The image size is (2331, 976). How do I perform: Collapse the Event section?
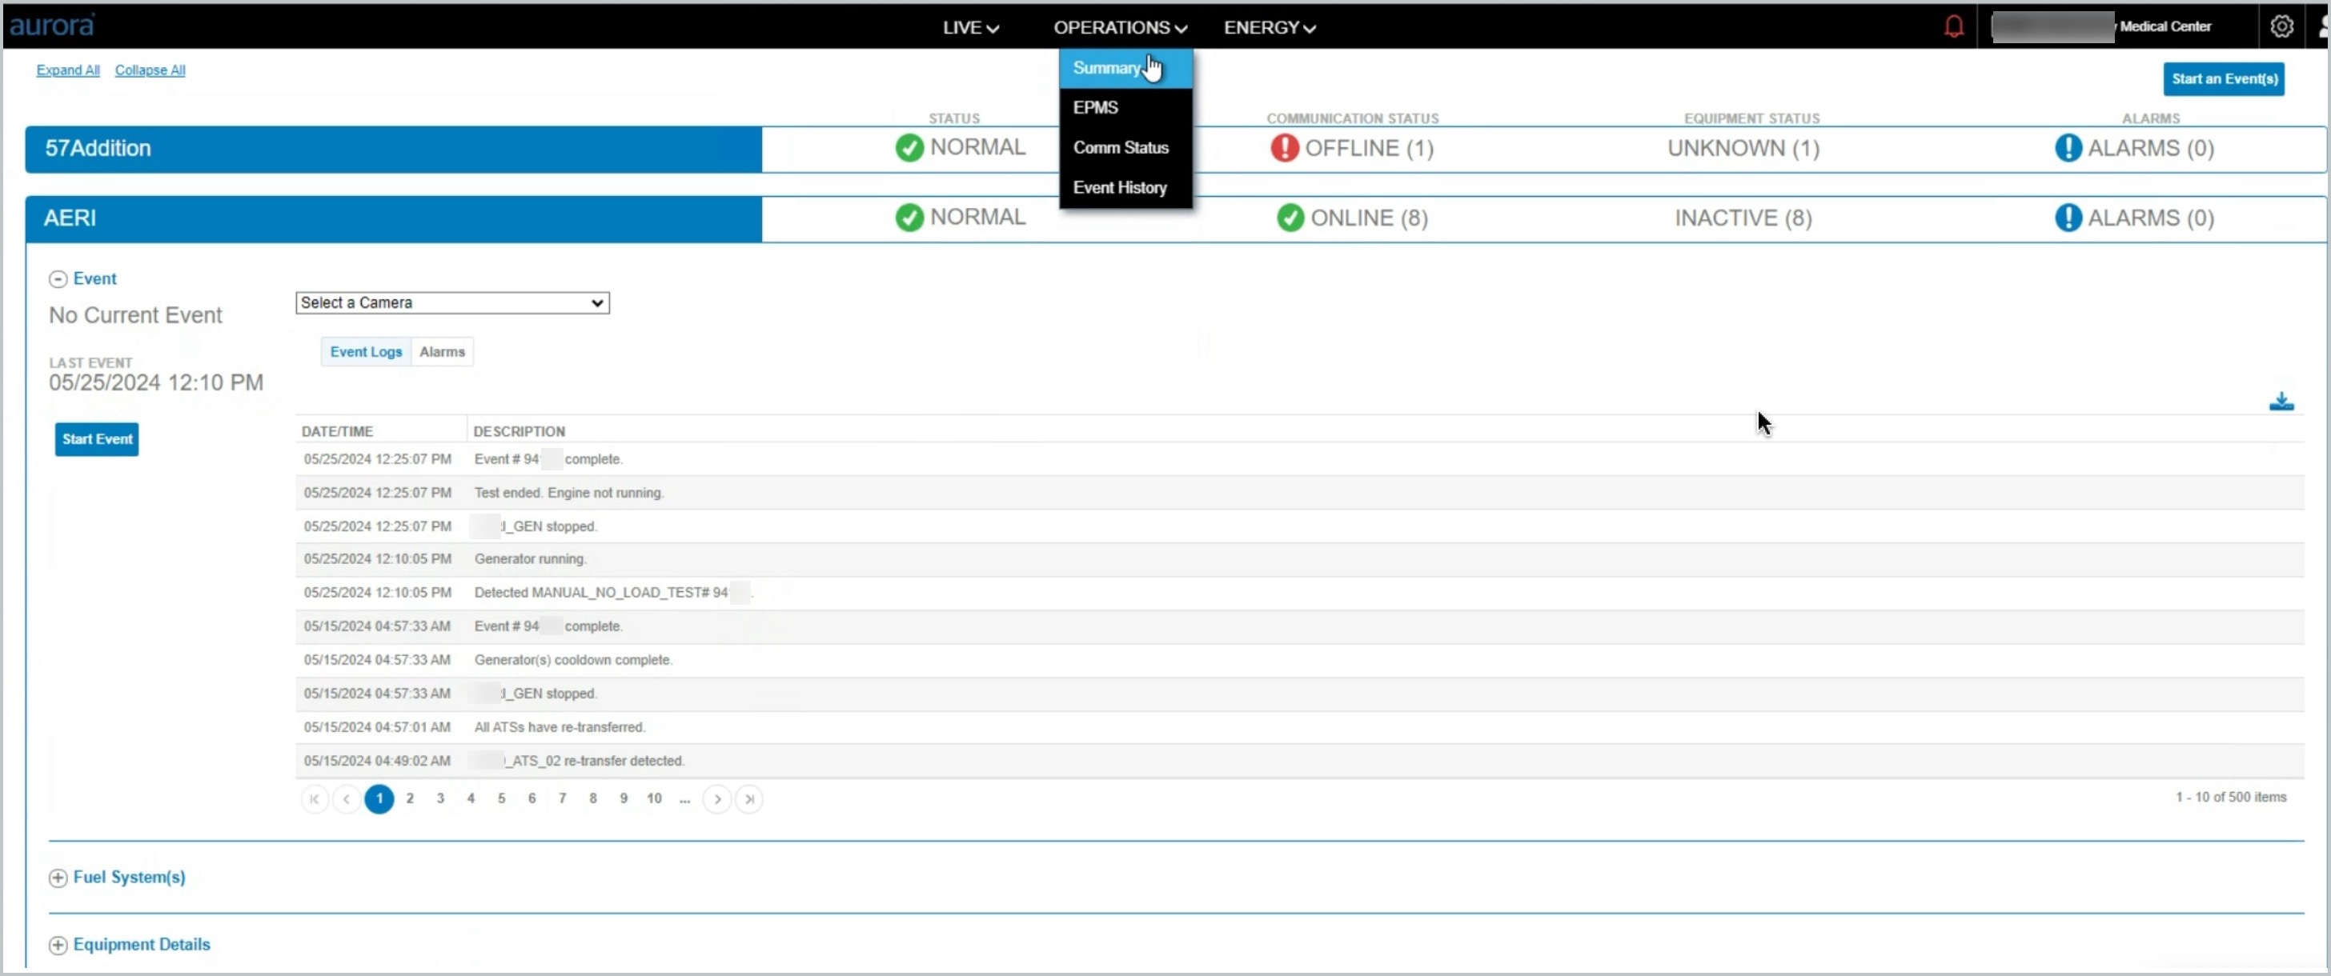pos(58,279)
